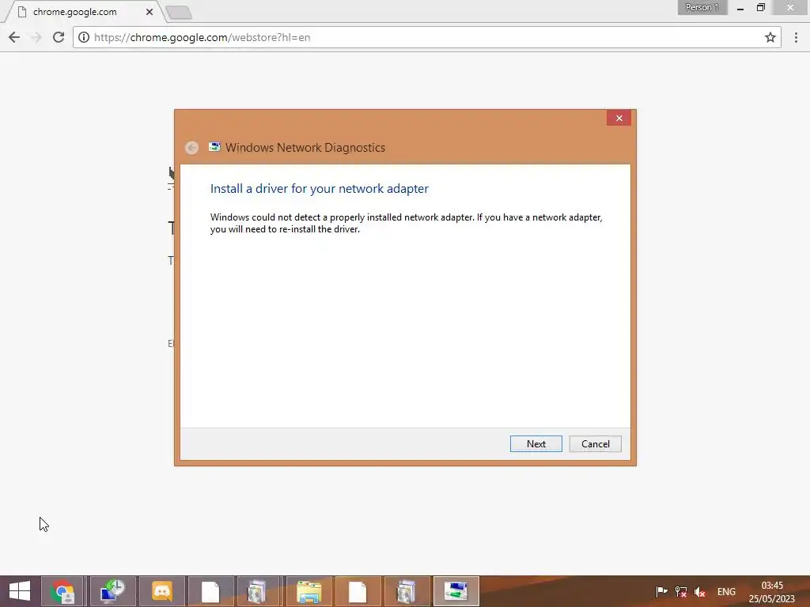This screenshot has height=607, width=810.
Task: Click the Person 1 profile button
Action: tap(702, 7)
